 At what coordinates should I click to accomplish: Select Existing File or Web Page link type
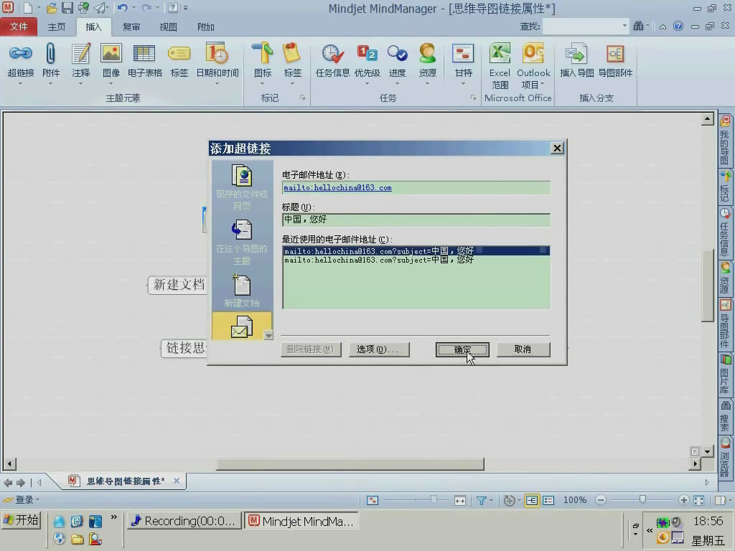pos(242,187)
